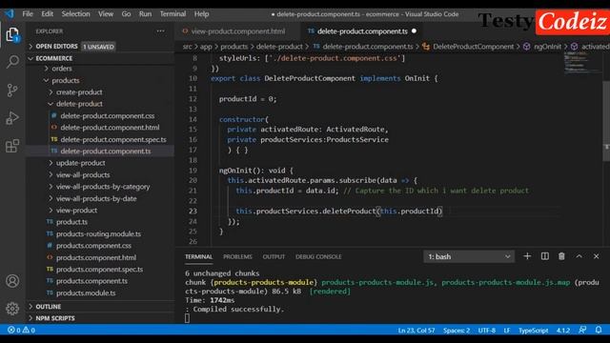Click DeleteProductComponent in breadcrumb
Image resolution: width=610 pixels, height=343 pixels.
tap(473, 47)
